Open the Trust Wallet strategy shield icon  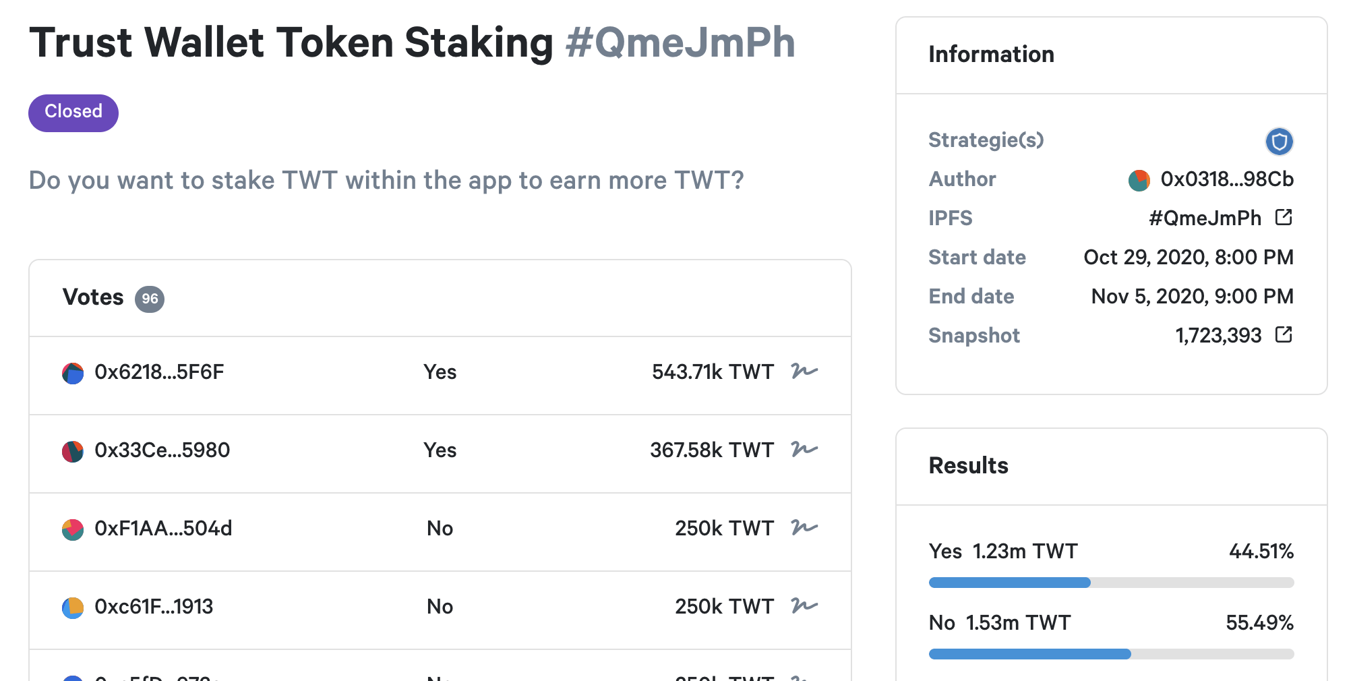point(1279,142)
